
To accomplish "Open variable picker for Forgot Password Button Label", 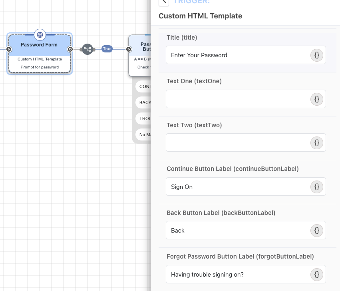I will 317,275.
